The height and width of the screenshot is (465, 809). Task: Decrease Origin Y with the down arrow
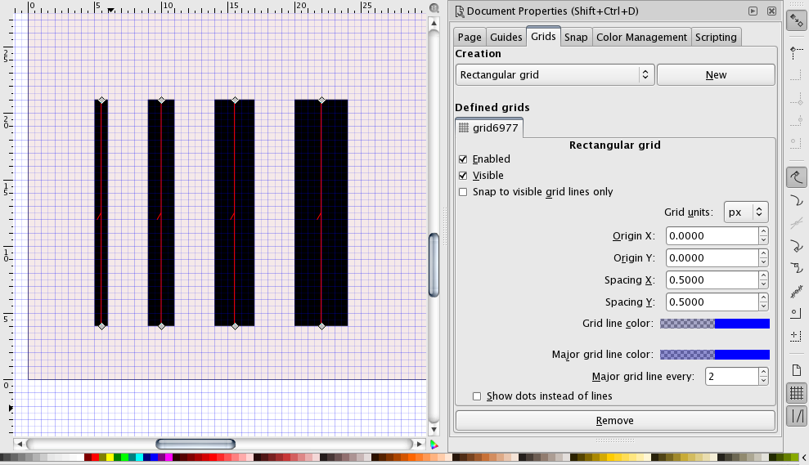pos(763,262)
